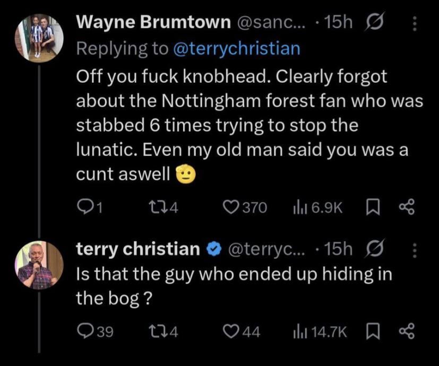439x366 pixels.
Task: Click terry christian's profile avatar
Action: coord(40,264)
